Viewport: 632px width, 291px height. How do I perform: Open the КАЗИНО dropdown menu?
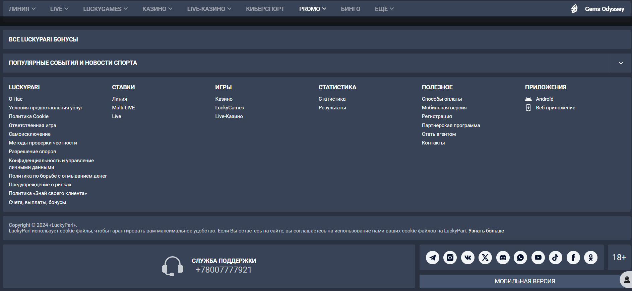point(157,9)
